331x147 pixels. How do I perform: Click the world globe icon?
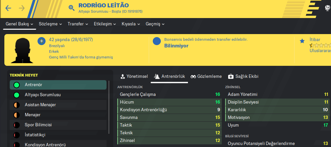pyautogui.click(x=327, y=8)
